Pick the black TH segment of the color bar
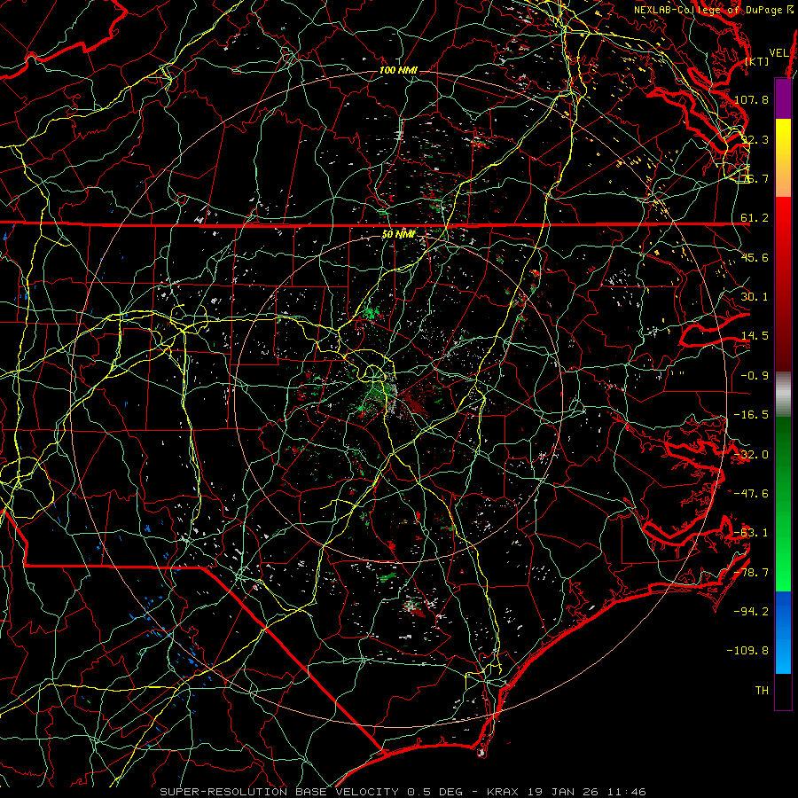Image resolution: width=798 pixels, height=798 pixels. coord(783,692)
